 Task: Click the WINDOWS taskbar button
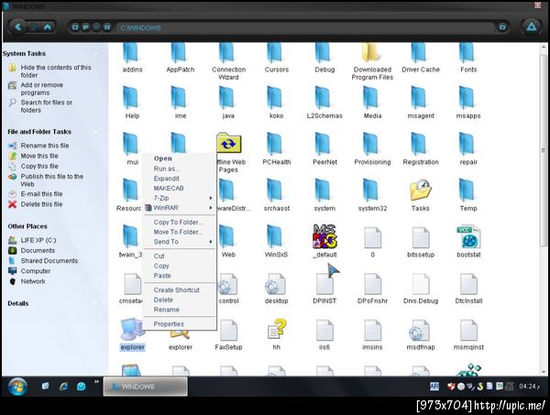point(145,387)
